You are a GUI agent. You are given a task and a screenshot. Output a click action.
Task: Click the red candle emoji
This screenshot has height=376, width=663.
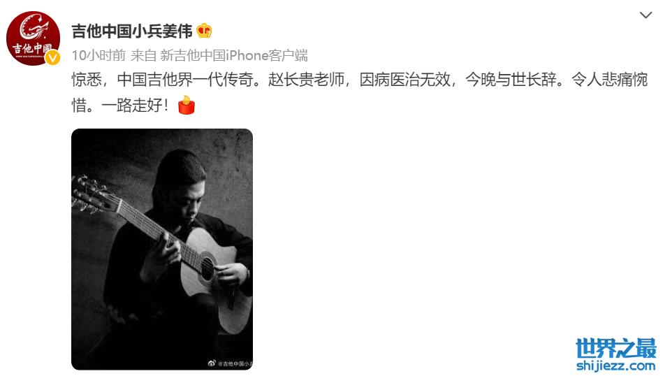coord(186,105)
